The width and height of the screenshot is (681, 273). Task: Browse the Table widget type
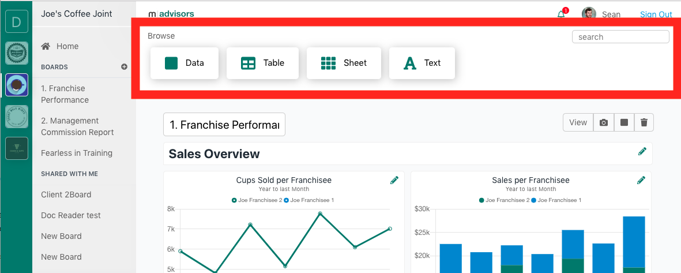pos(262,63)
